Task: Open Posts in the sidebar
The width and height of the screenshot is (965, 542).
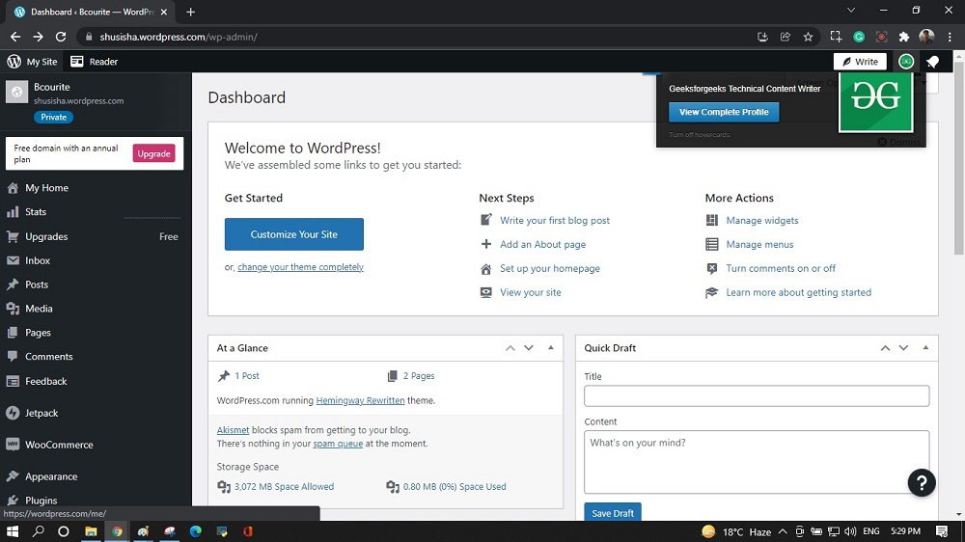Action: 37,285
